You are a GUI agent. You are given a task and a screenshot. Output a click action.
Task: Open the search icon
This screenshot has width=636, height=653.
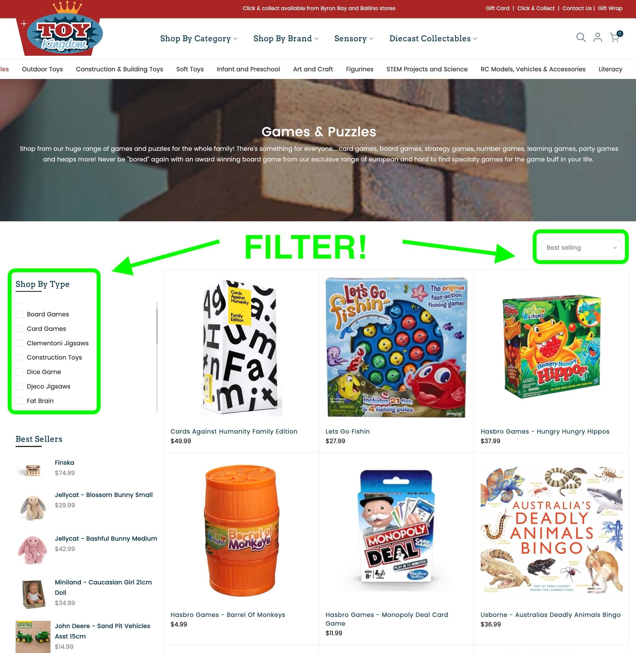click(x=580, y=38)
